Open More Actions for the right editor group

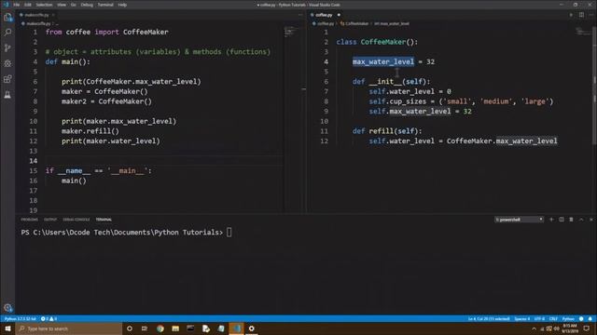point(590,15)
